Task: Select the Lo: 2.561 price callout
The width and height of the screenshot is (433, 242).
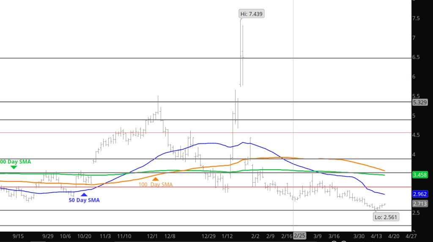Action: click(386, 217)
